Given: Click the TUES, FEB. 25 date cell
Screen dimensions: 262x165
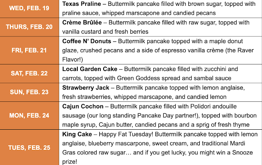Looking at the screenshot, I should (29, 147).
